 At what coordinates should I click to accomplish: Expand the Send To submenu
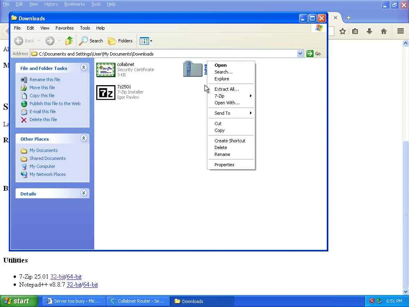(231, 113)
